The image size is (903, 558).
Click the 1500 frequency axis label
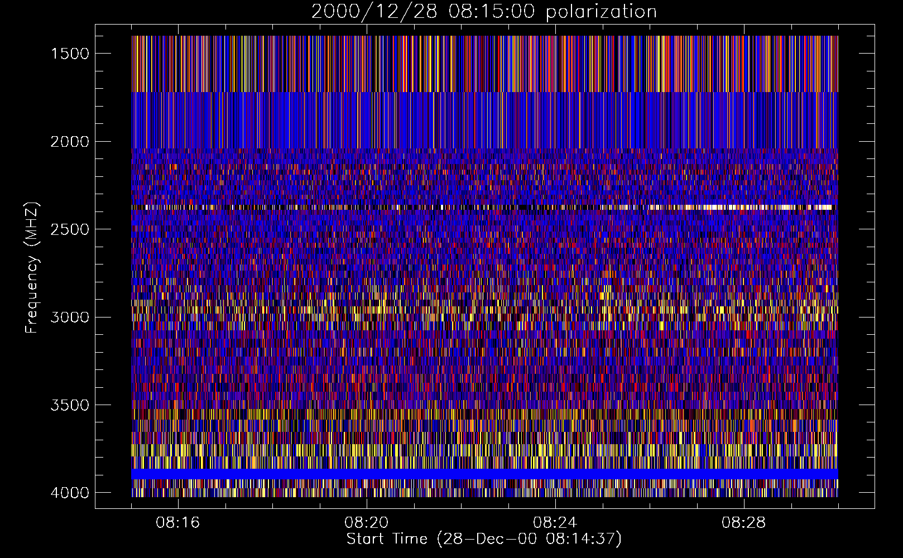[x=70, y=54]
